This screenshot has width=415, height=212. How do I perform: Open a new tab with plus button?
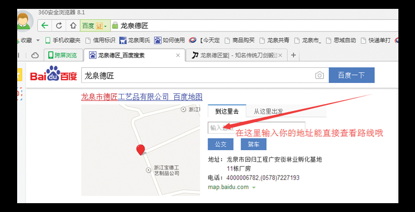coord(293,55)
